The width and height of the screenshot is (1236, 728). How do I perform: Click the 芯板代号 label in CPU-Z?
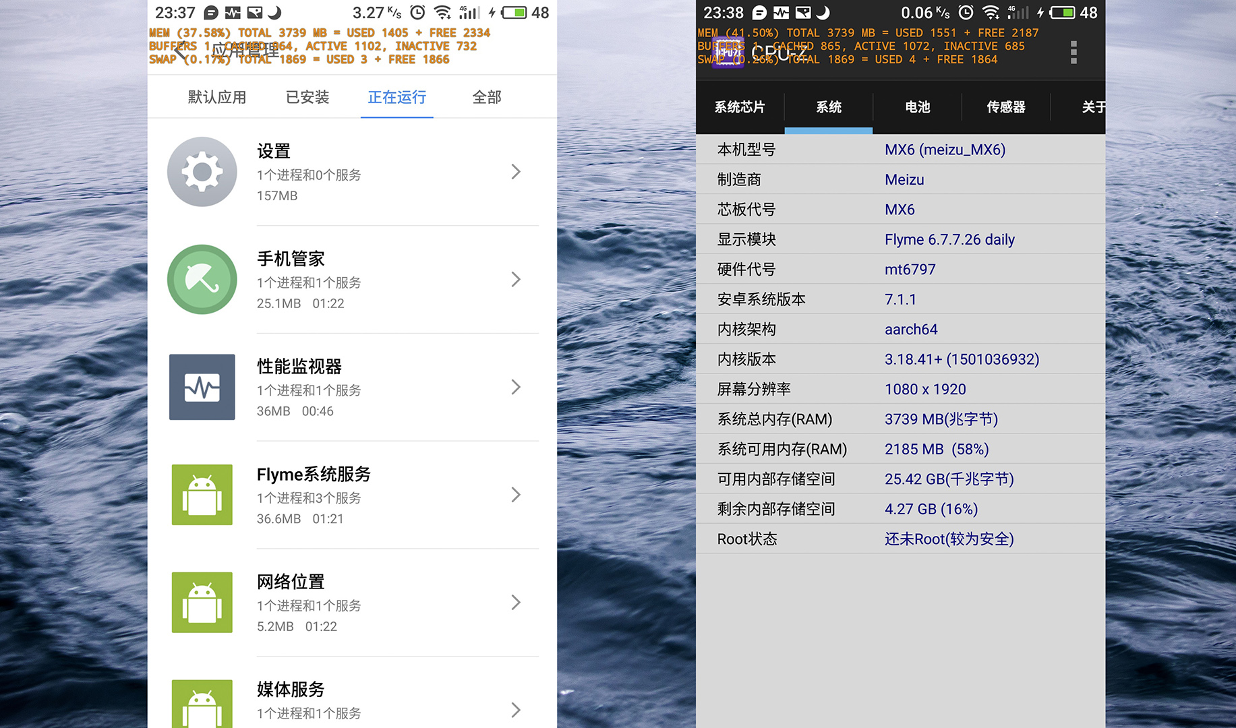pyautogui.click(x=746, y=210)
